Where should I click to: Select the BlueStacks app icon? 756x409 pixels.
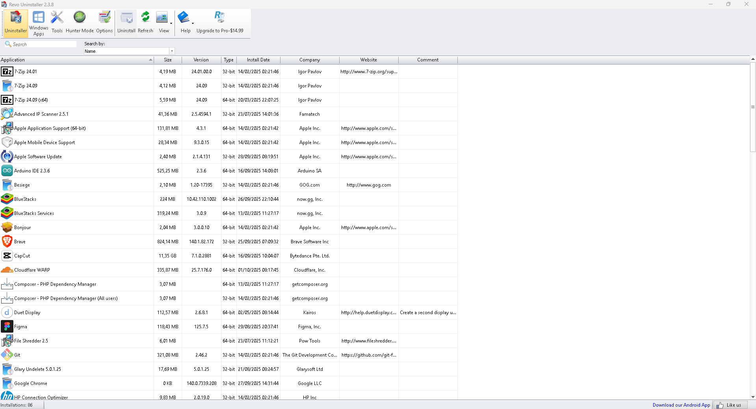click(x=7, y=199)
